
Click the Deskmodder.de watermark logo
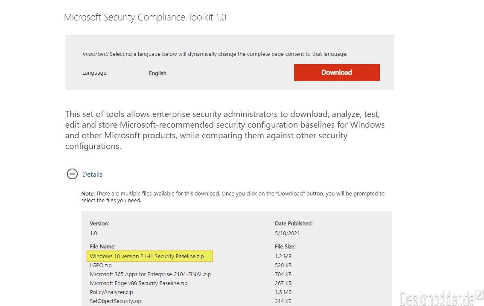click(437, 299)
